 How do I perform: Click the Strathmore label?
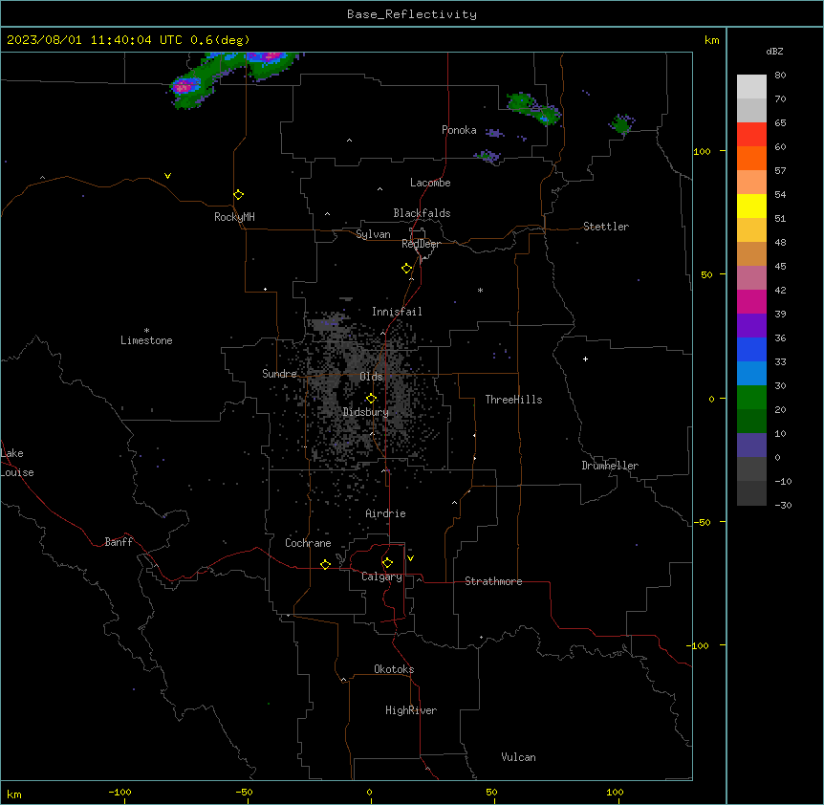tap(493, 581)
